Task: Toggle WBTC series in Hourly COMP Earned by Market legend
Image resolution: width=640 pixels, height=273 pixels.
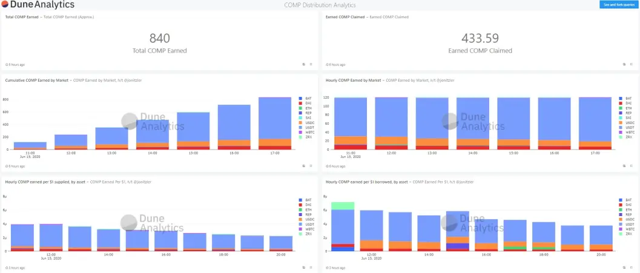Action: (627, 132)
